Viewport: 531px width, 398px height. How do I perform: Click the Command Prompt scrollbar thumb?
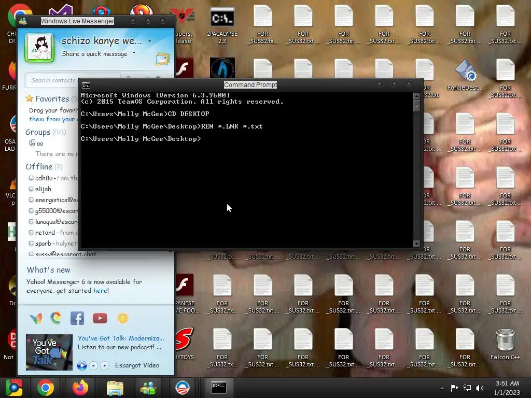pyautogui.click(x=416, y=106)
